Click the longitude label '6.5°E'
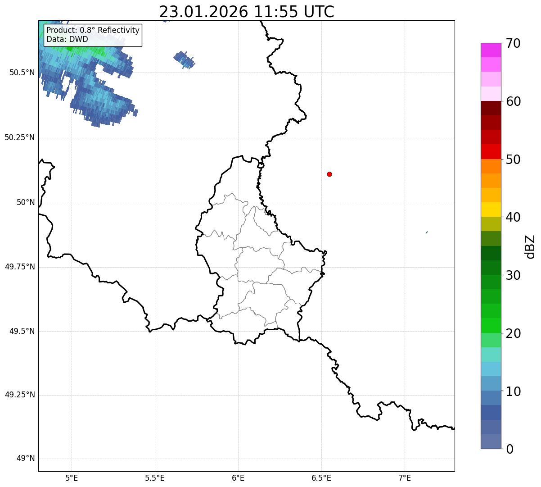Viewport: 541px width, 487px height. pos(321,478)
